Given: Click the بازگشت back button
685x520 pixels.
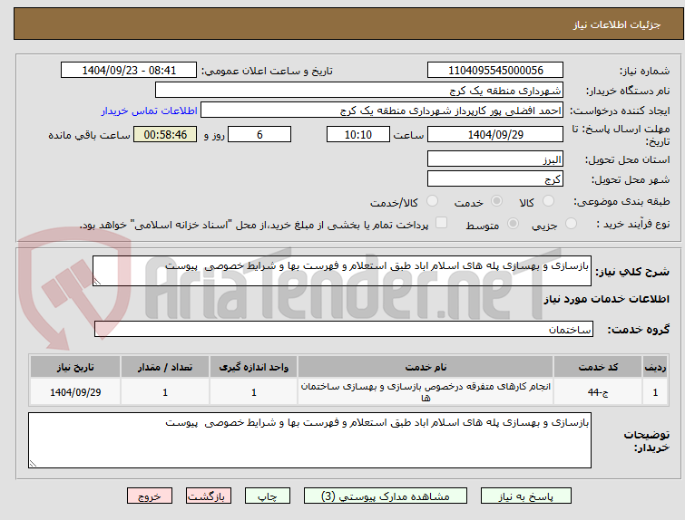Looking at the screenshot, I should [x=209, y=496].
